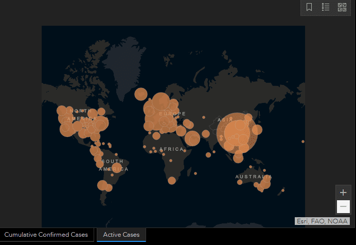
Task: Select the Active Cases tab
Action: 121,235
